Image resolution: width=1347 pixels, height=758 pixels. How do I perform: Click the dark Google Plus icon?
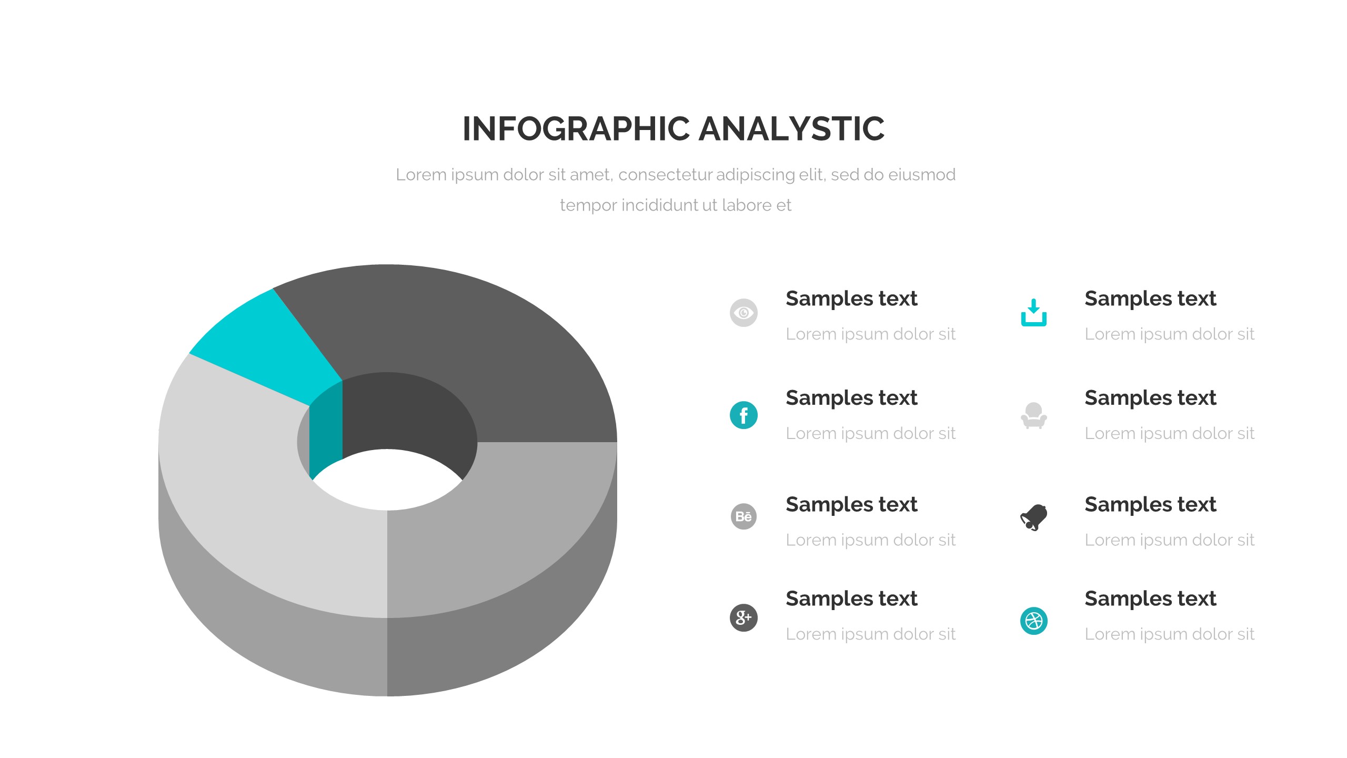[743, 617]
